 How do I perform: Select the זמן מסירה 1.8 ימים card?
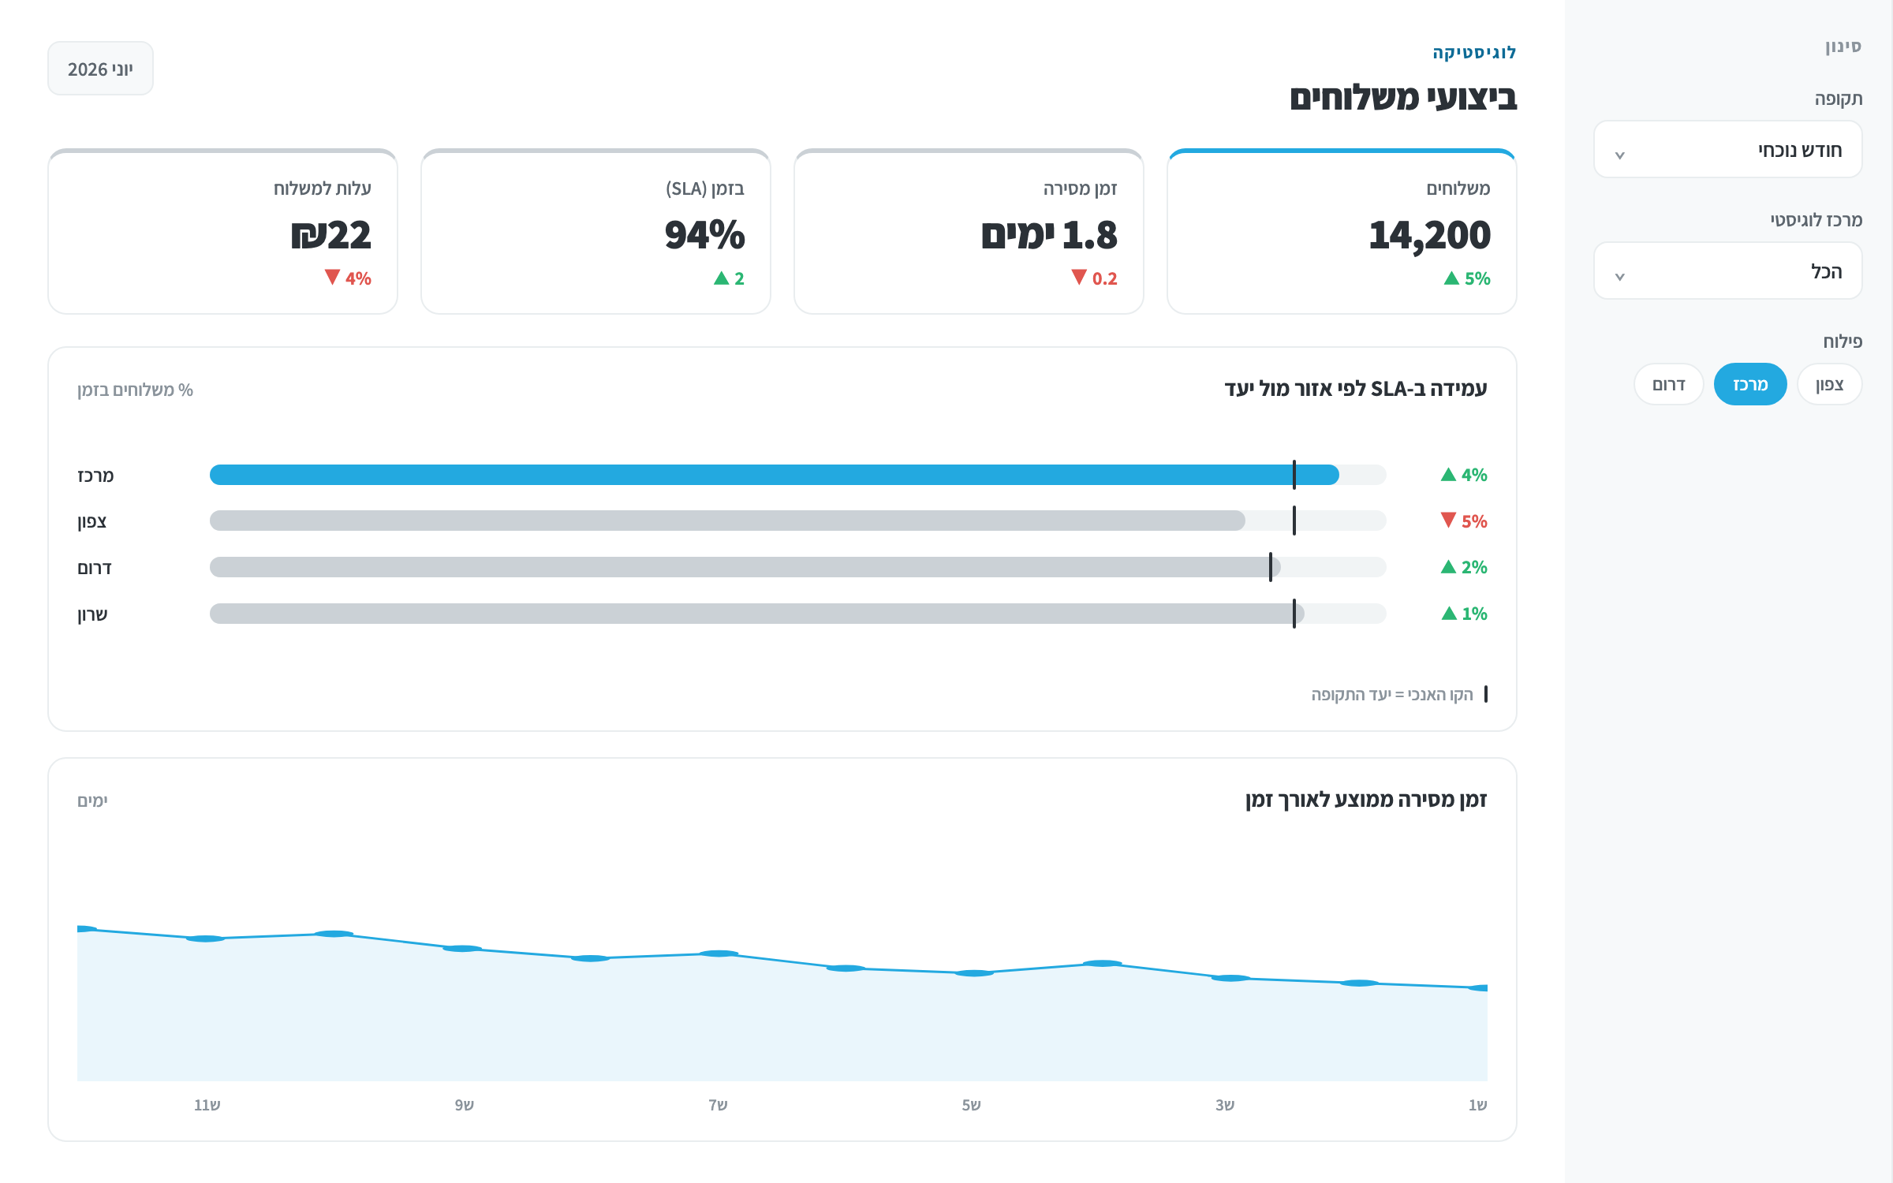tap(969, 231)
